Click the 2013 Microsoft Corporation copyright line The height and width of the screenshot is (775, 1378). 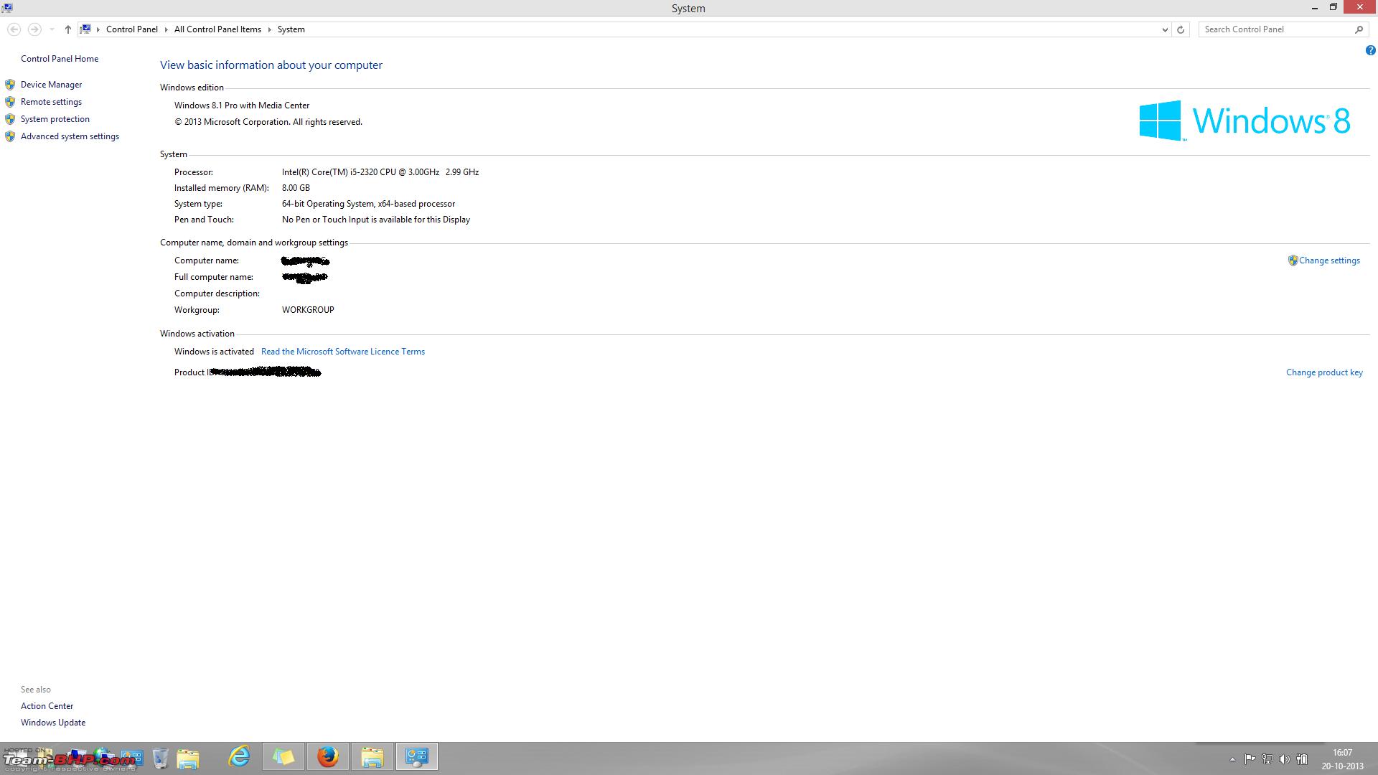[268, 122]
